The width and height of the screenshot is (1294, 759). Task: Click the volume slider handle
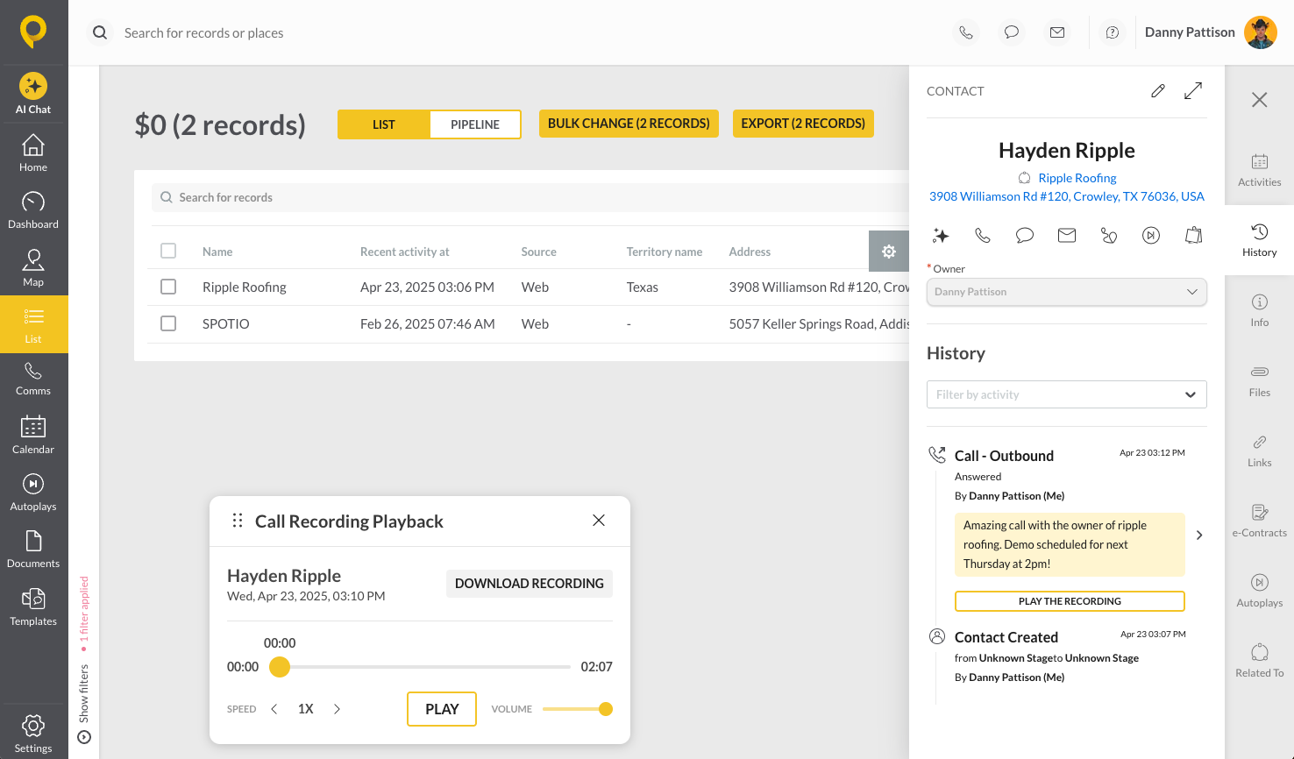[605, 709]
